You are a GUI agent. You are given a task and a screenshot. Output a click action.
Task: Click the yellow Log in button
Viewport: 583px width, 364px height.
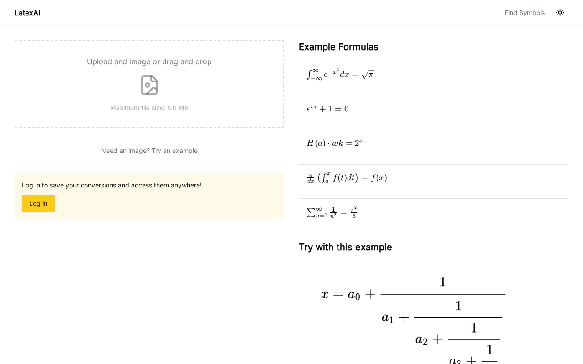point(38,203)
